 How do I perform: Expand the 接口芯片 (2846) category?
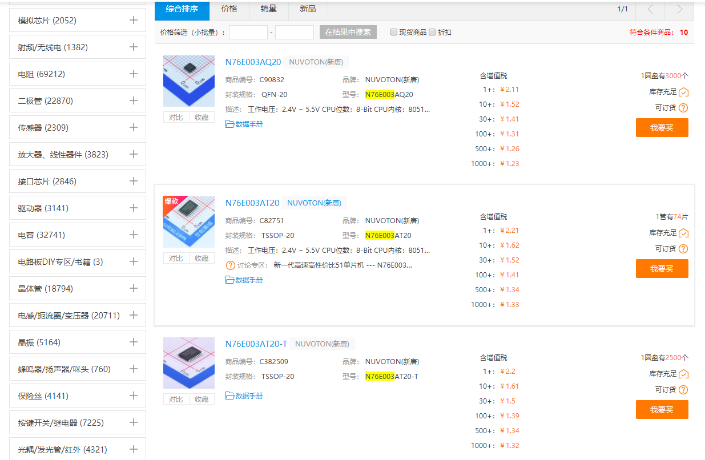(134, 181)
